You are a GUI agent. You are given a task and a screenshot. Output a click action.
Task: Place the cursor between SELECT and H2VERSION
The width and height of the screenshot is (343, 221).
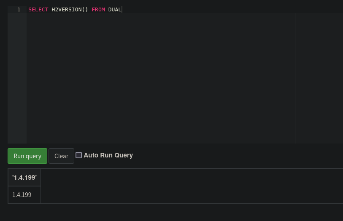click(50, 10)
